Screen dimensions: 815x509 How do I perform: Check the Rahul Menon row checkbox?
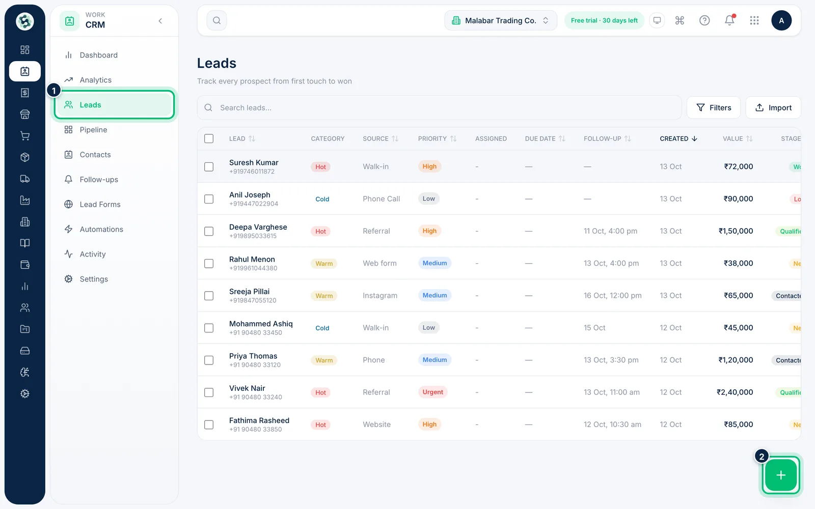click(209, 263)
